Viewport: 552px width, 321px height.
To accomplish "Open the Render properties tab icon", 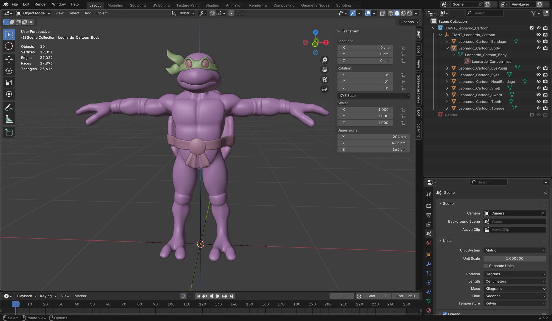I will (429, 206).
